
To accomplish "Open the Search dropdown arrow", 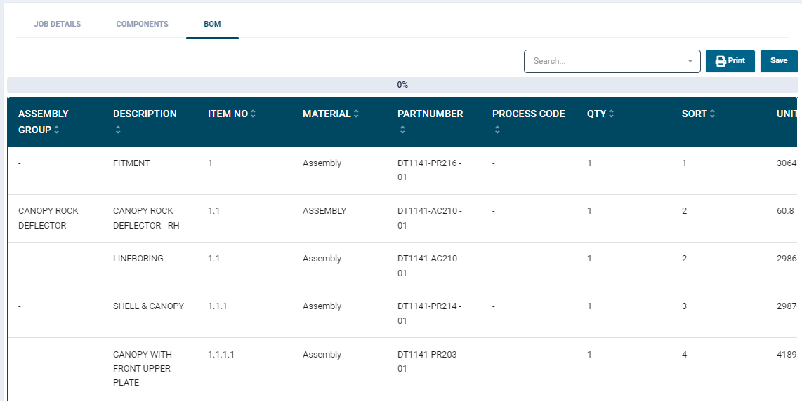I will [690, 61].
